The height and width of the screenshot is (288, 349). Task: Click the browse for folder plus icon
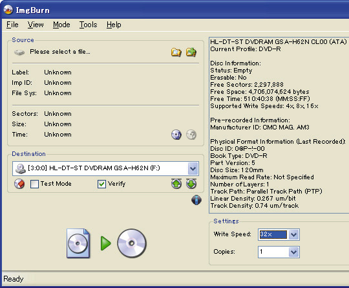point(191,52)
